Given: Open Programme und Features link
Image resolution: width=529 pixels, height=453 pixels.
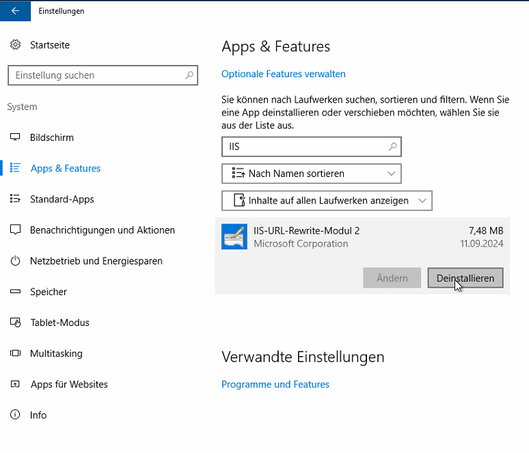Looking at the screenshot, I should click(x=275, y=384).
